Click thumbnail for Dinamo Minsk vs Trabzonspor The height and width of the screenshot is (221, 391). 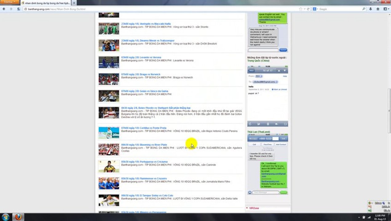pyautogui.click(x=109, y=45)
